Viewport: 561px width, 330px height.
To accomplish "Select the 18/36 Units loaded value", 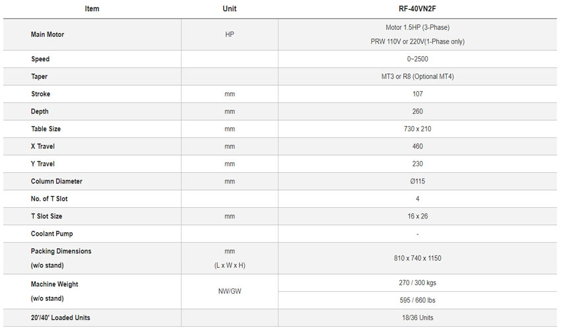I will [x=417, y=318].
